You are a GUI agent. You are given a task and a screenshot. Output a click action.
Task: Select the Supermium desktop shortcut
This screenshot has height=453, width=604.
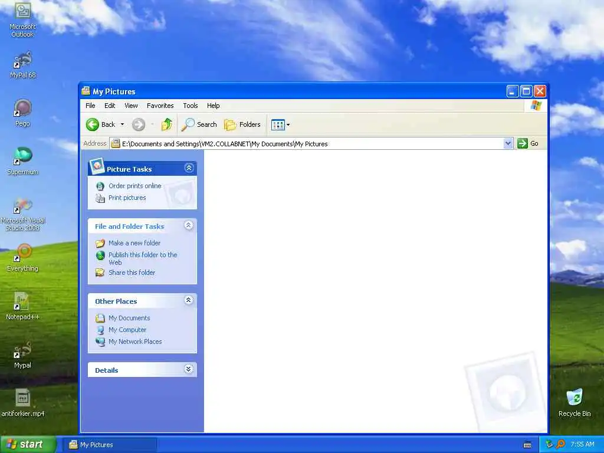(22, 161)
